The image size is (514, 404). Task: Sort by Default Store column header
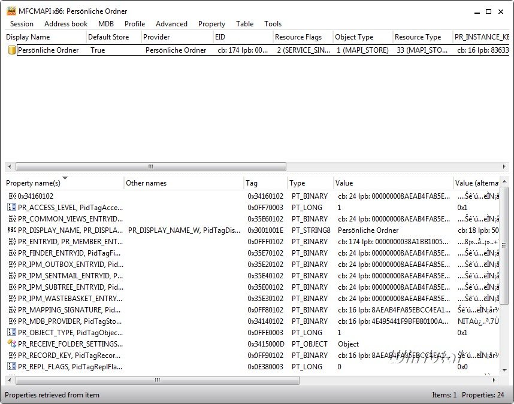click(113, 37)
